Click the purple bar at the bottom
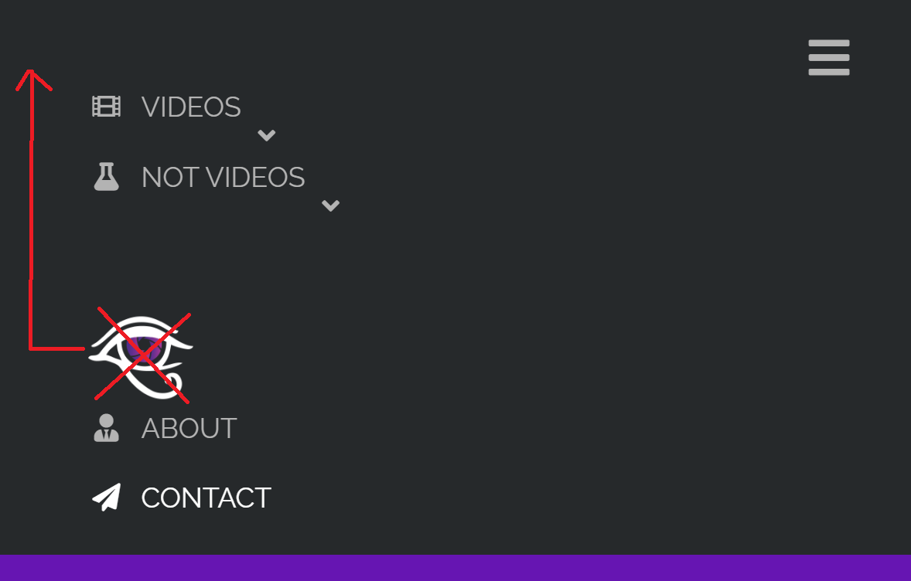The image size is (911, 581). click(455, 568)
